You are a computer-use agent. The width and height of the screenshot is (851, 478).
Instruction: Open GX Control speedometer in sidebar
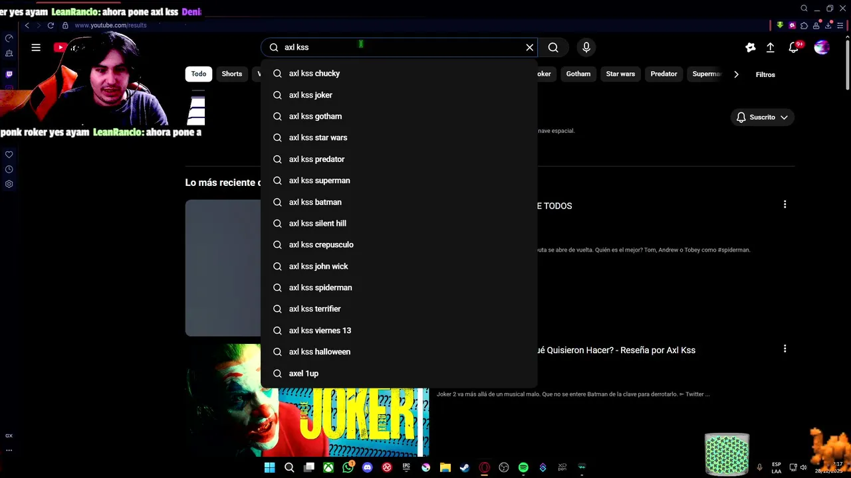pos(9,38)
